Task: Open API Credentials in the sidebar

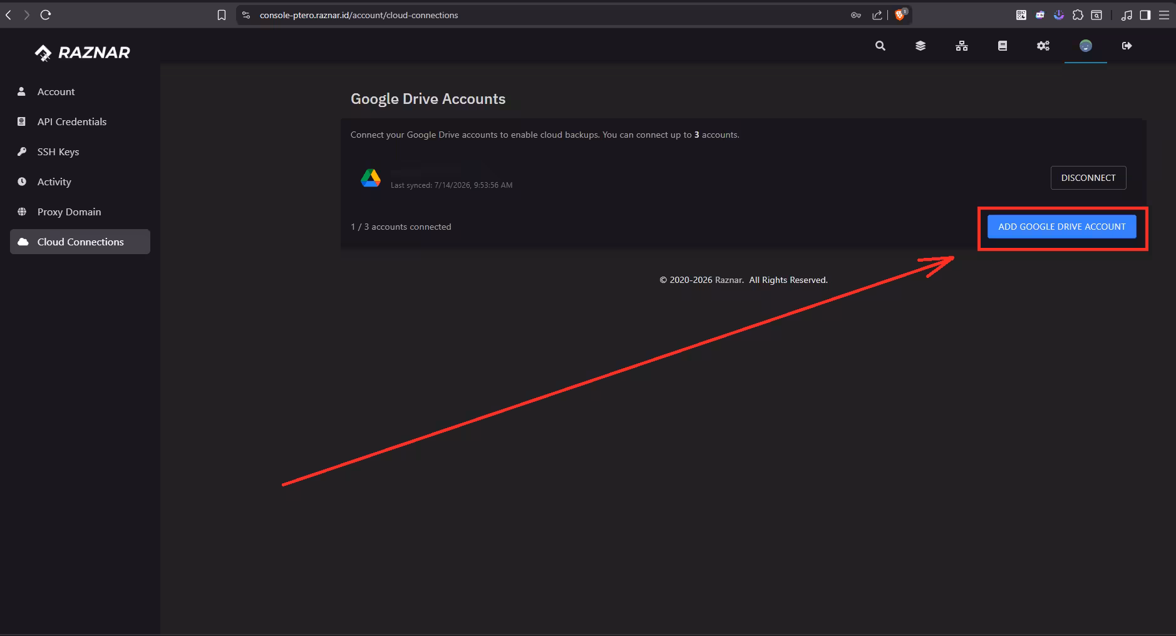Action: pos(80,121)
